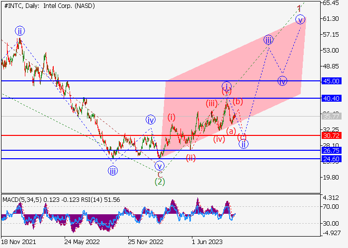348x248 pixels.
Task: Select the 61.30 price axis label
Action: coord(331,19)
